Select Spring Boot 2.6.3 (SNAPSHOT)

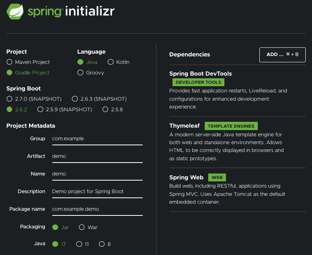[x=75, y=99]
